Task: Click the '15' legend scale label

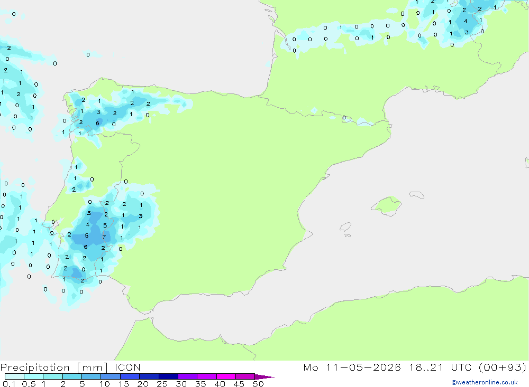Action: 124,384
